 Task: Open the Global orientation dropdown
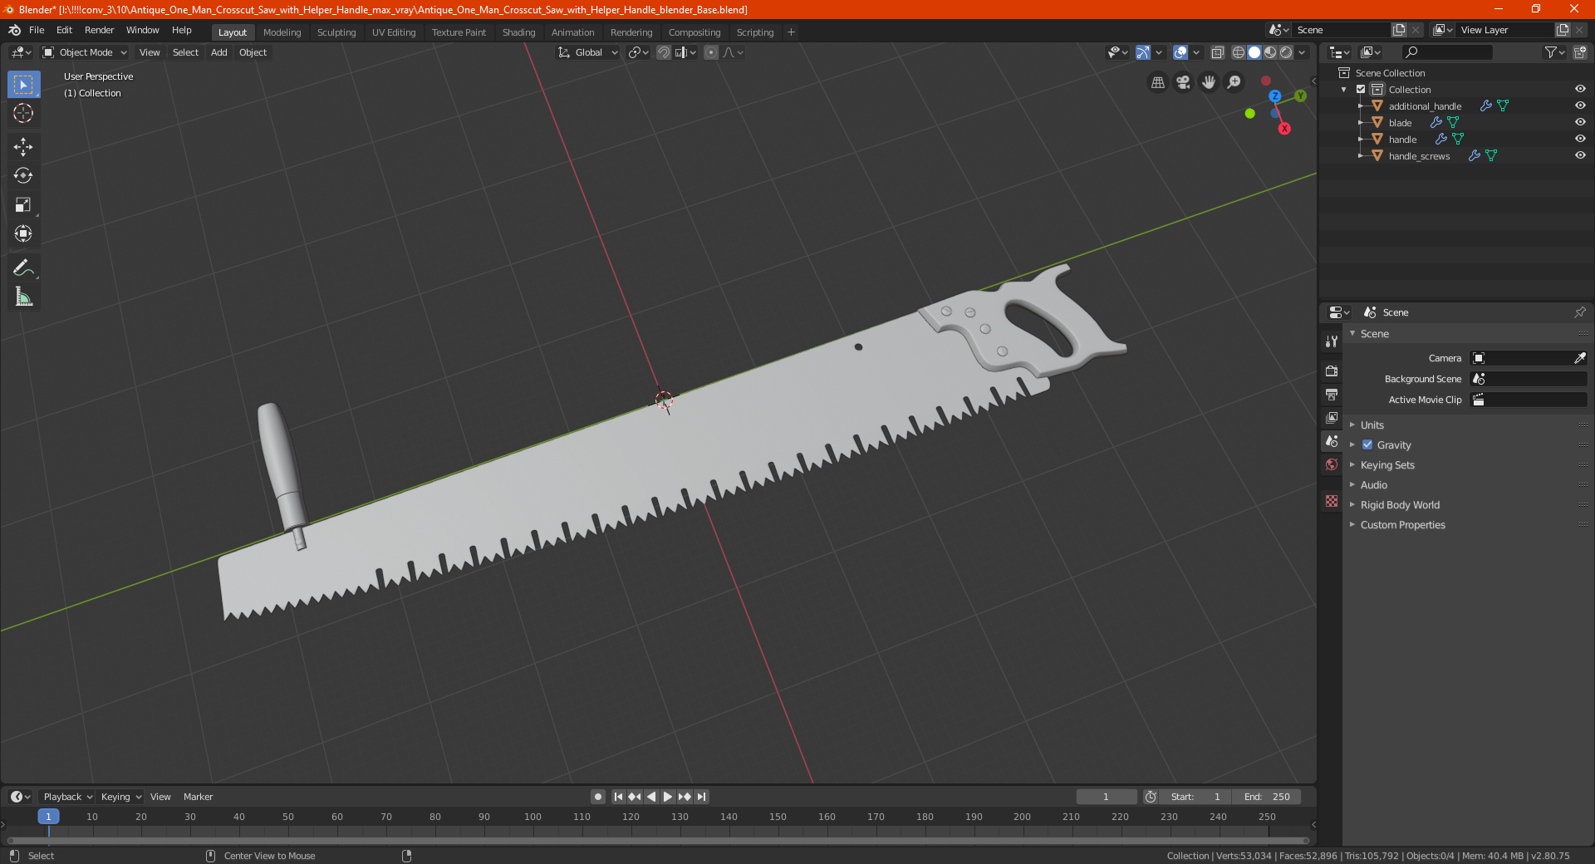click(x=588, y=52)
